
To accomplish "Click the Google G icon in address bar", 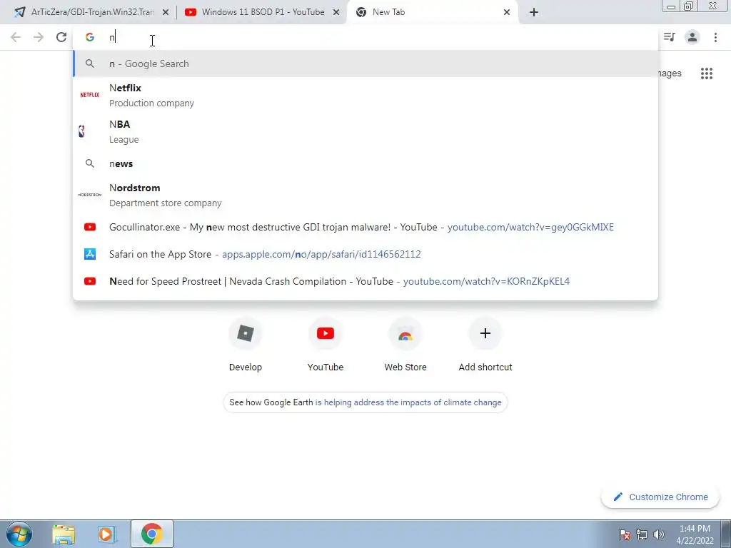I will [x=89, y=37].
